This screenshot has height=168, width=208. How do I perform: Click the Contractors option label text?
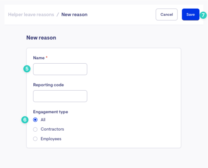pos(52,129)
